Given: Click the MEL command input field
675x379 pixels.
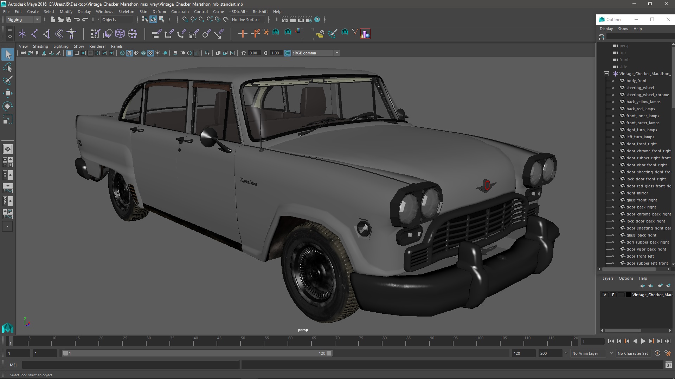Looking at the screenshot, I should click(130, 365).
